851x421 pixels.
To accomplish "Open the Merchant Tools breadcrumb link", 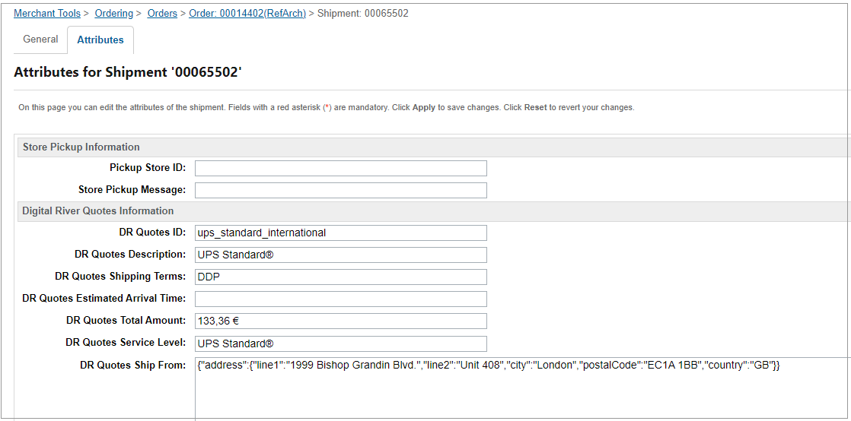I will tap(47, 14).
